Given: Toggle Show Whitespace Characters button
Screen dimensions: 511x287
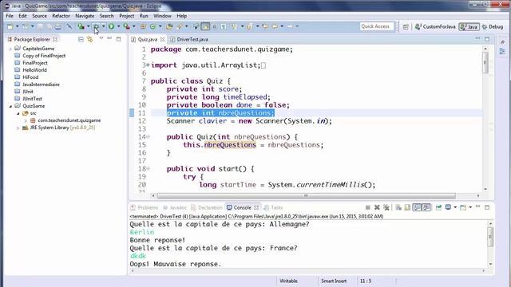Looking at the screenshot, I should [224, 26].
